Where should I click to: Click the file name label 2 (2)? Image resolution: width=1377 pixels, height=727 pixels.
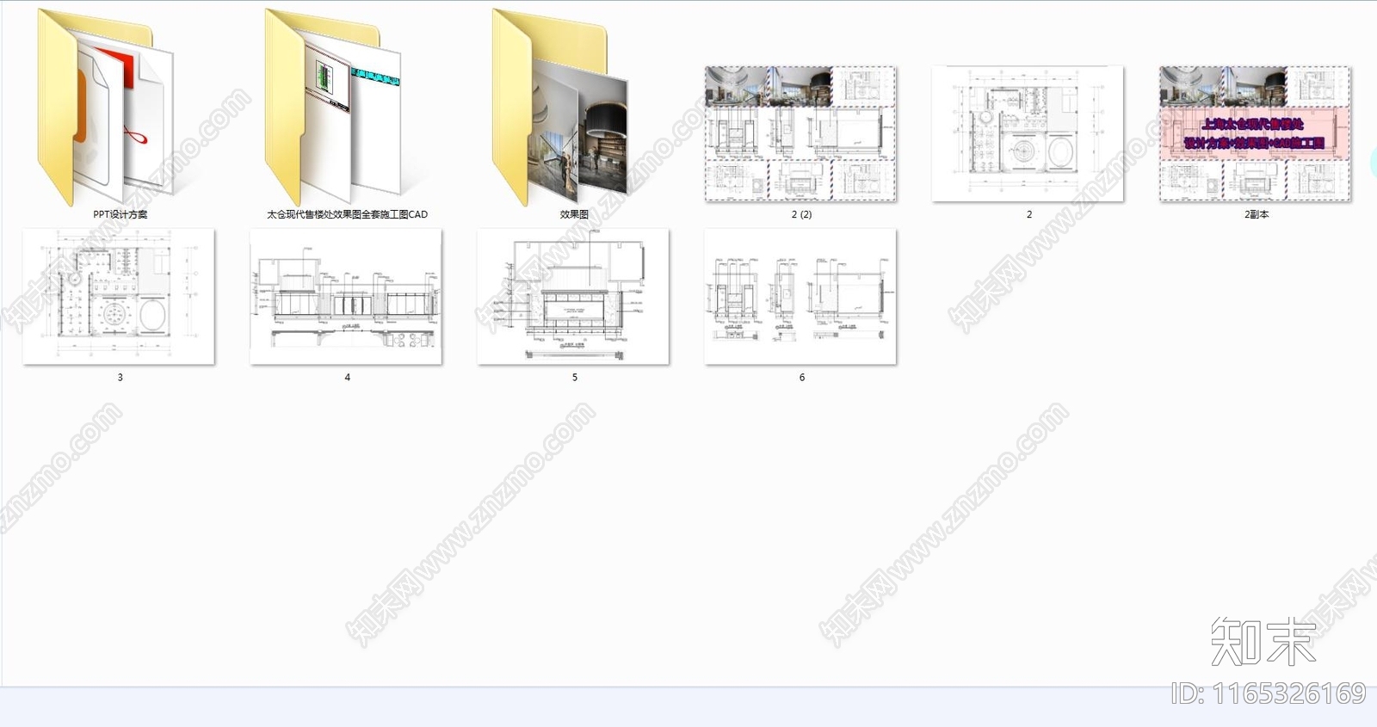[801, 214]
